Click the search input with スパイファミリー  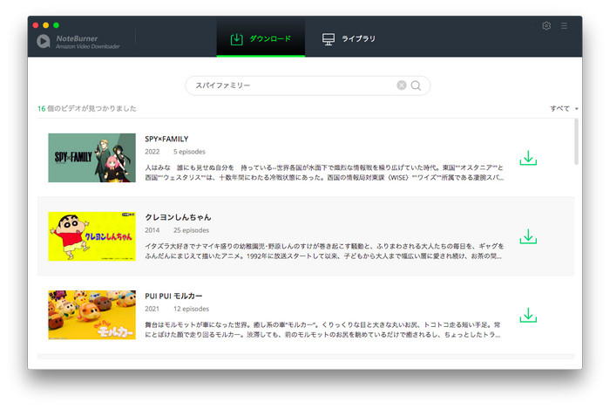[x=308, y=85]
